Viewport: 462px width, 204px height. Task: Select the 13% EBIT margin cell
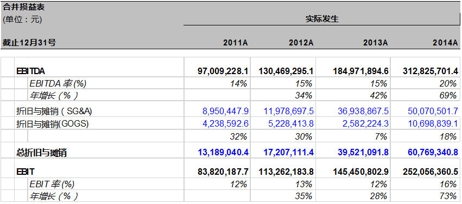[x=304, y=185]
